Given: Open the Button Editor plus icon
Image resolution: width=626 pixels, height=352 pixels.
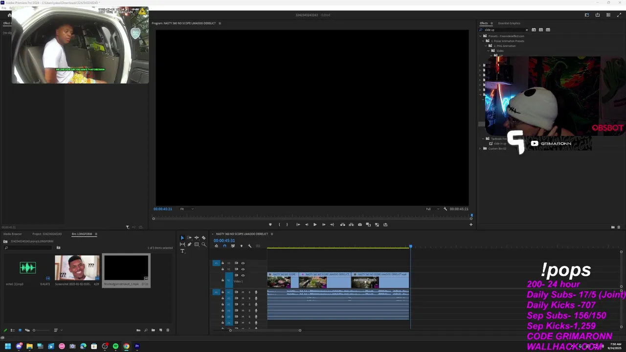Looking at the screenshot, I should tap(471, 225).
